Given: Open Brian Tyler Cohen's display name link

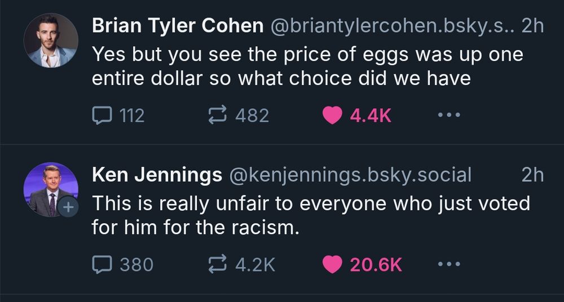Looking at the screenshot, I should pos(178,26).
